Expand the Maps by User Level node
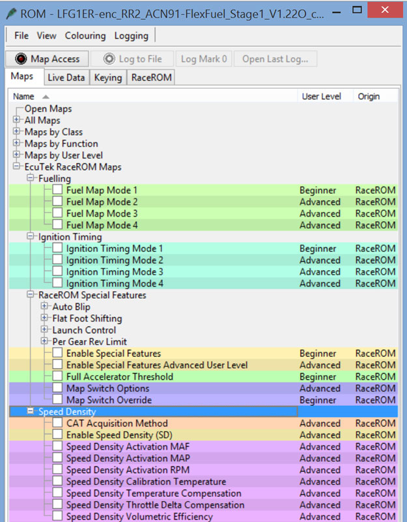407x522 pixels. click(16, 154)
